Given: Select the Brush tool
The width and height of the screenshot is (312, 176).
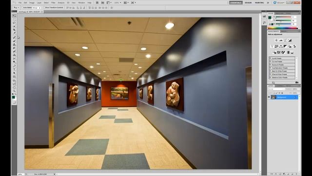Looking at the screenshot, I should pos(14,41).
